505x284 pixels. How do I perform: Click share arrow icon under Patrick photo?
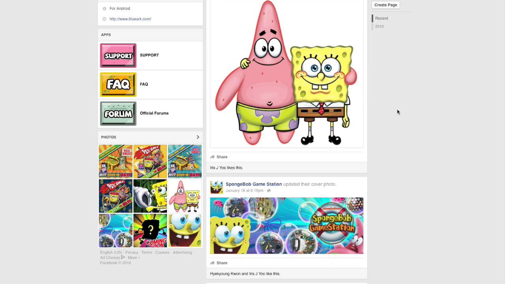212,157
